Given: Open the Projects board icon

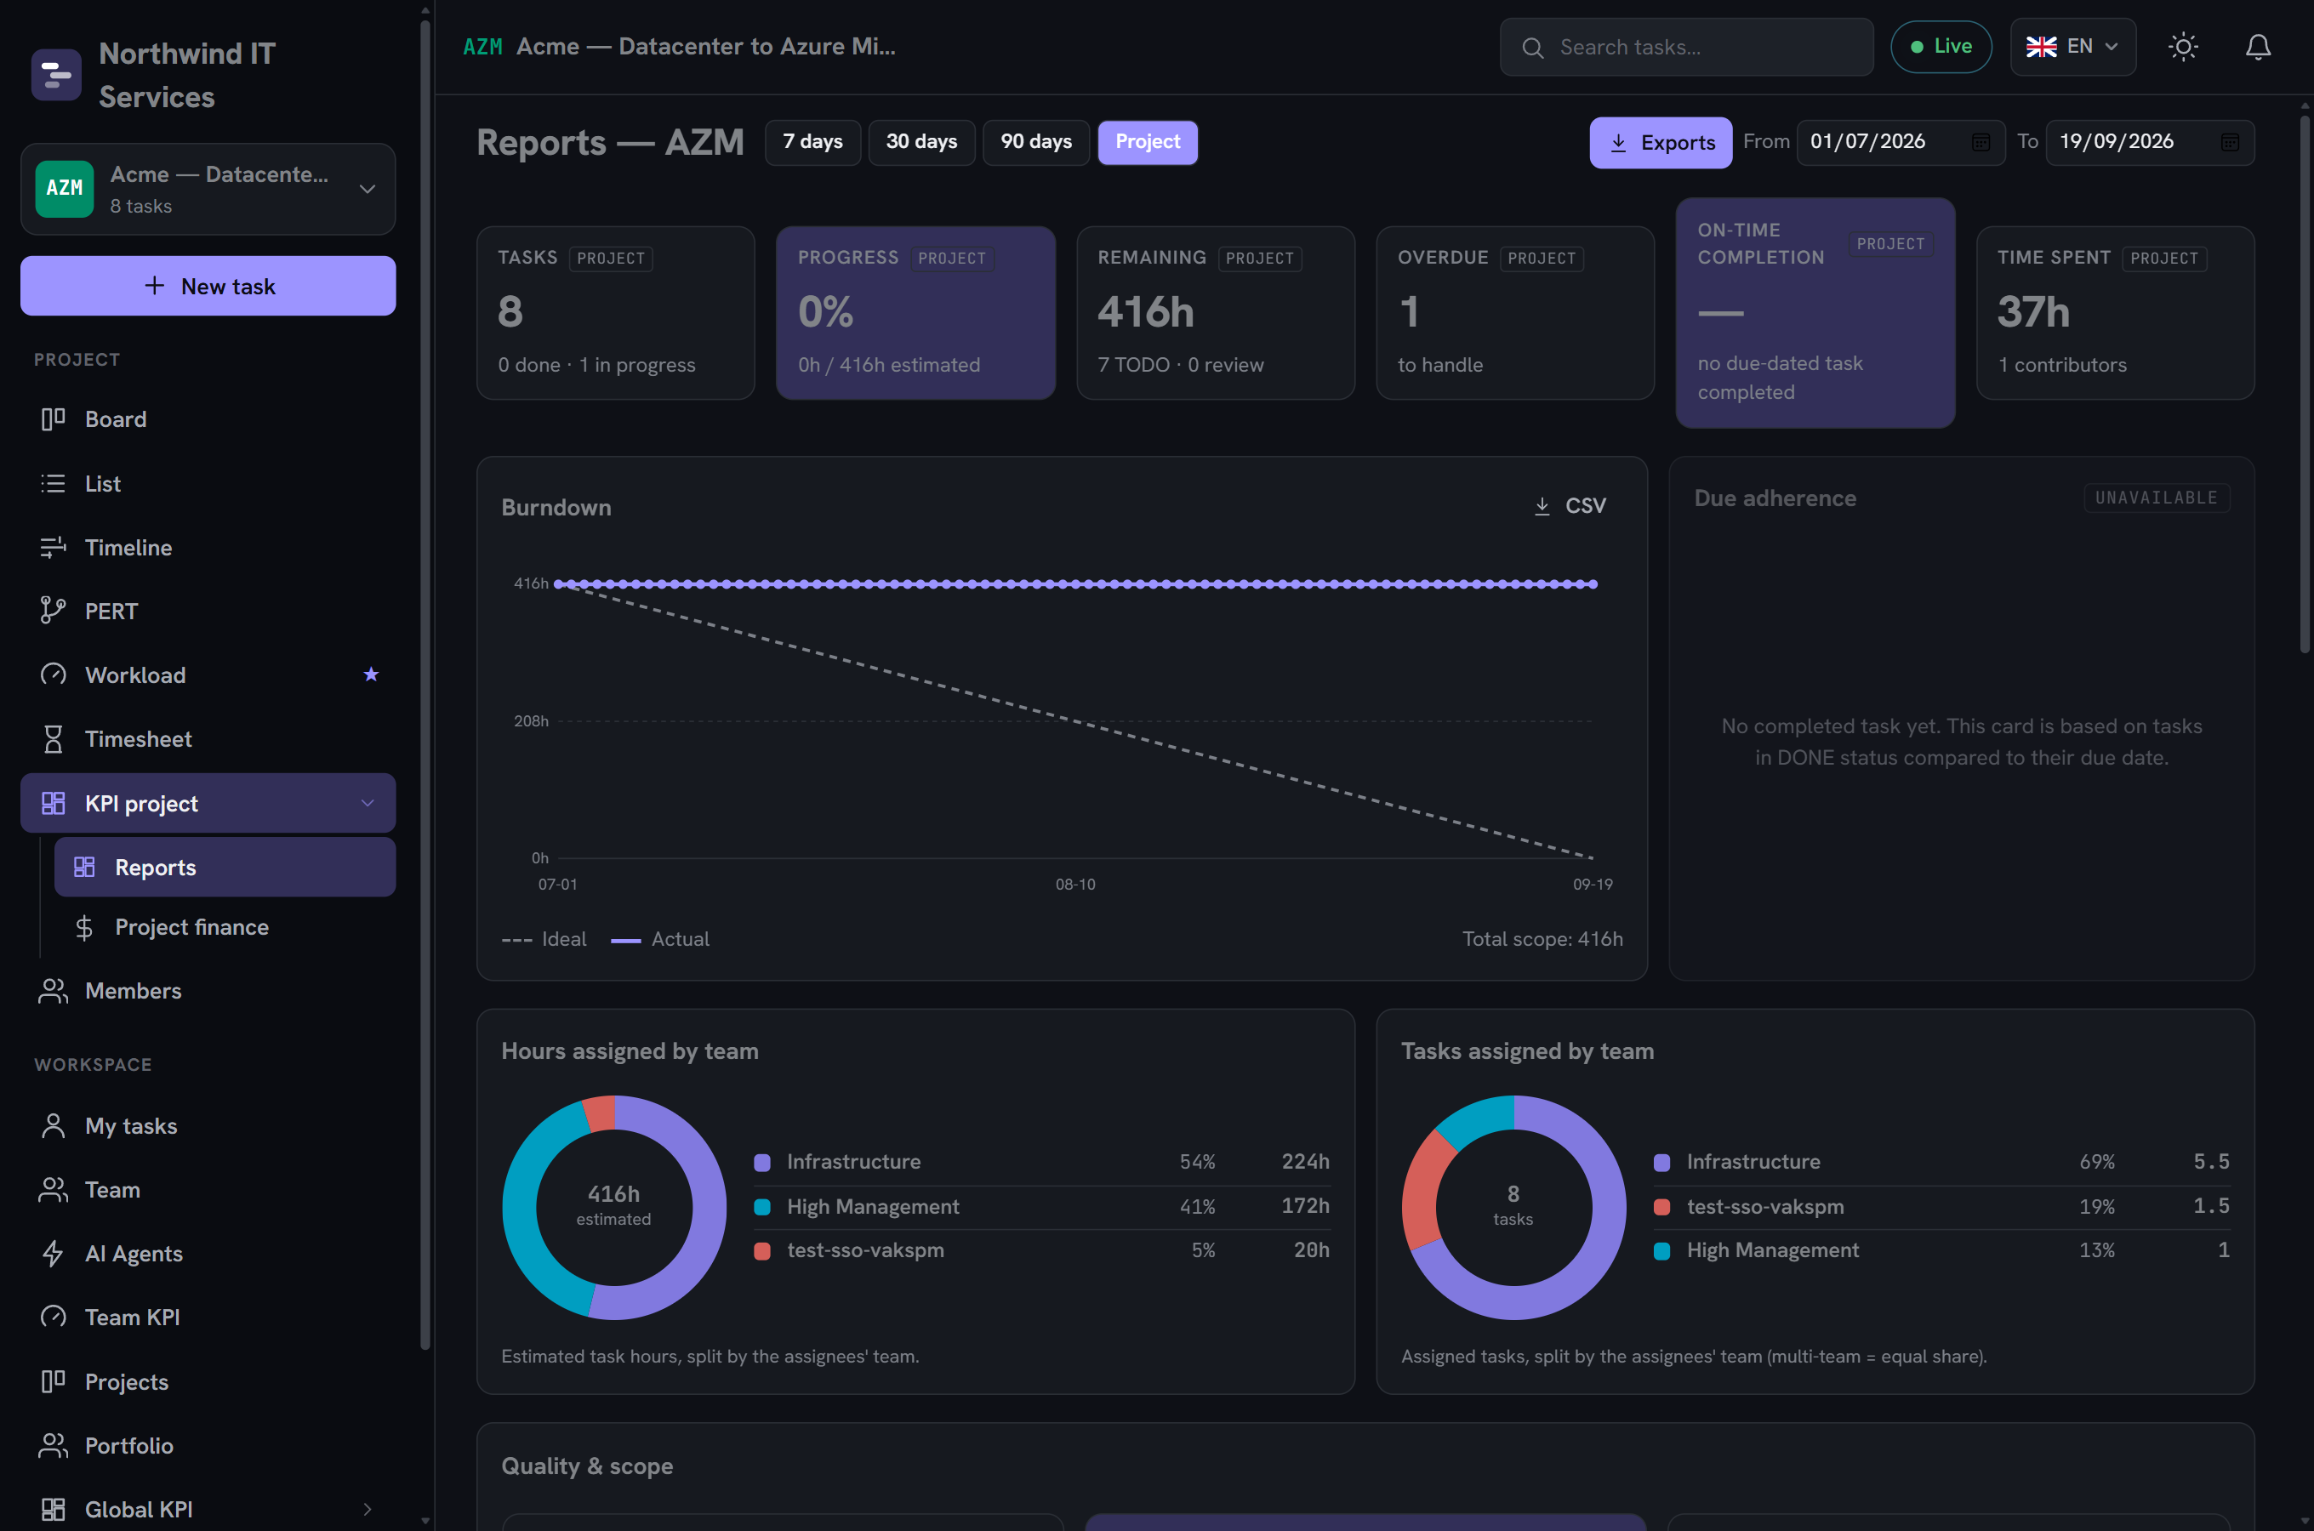Looking at the screenshot, I should pos(53,1381).
